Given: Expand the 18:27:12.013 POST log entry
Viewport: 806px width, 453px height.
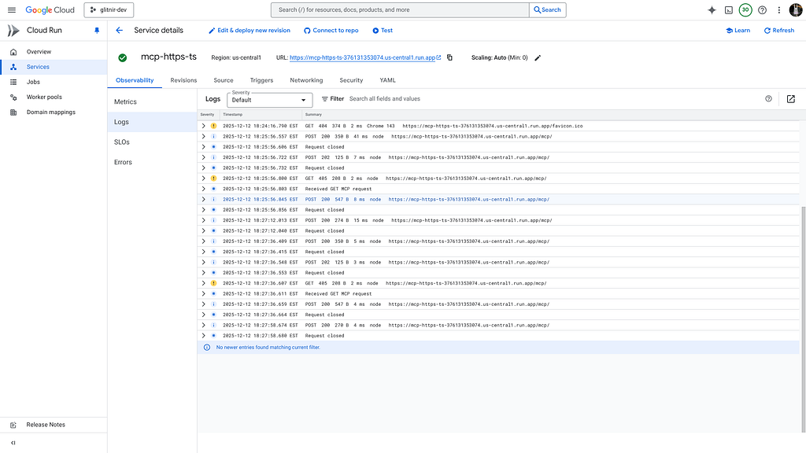Looking at the screenshot, I should tap(204, 220).
